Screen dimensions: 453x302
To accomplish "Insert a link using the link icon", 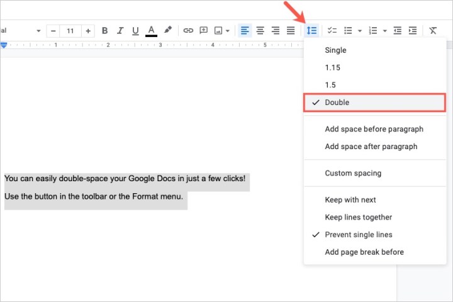I will pos(187,30).
